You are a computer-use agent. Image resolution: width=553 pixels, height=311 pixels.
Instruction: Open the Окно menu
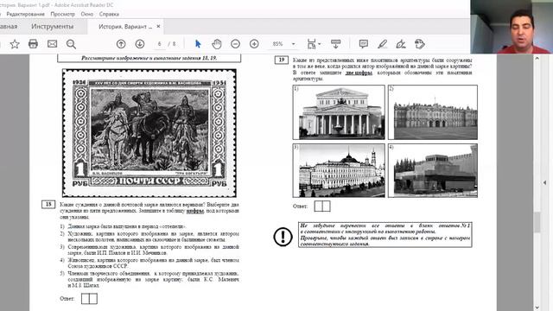[87, 14]
